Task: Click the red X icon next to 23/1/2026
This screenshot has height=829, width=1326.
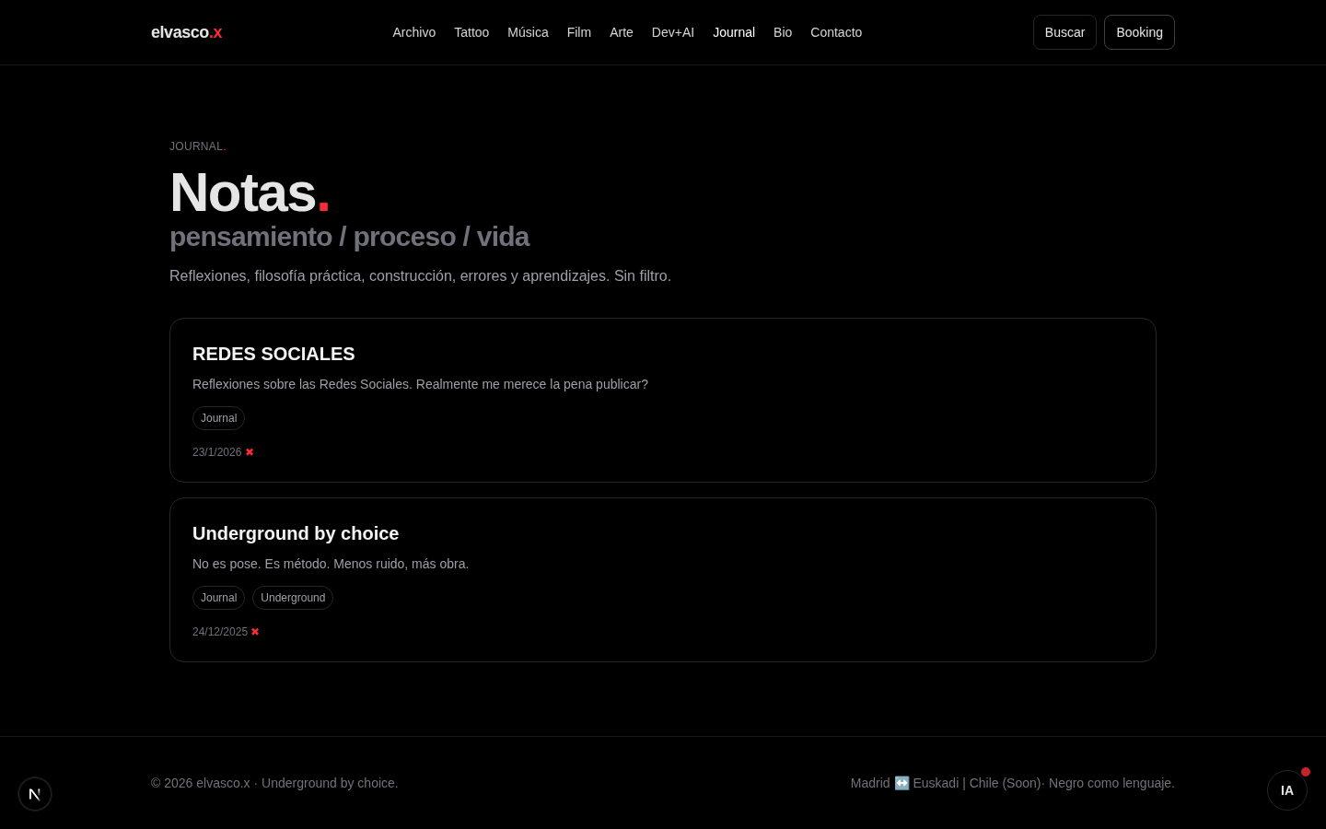Action: (x=250, y=452)
